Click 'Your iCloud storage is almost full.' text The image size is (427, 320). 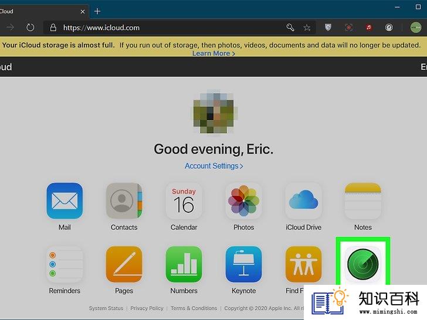click(58, 45)
